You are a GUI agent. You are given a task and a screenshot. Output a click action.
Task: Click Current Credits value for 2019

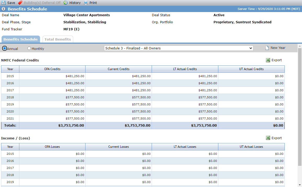click(x=141, y=104)
